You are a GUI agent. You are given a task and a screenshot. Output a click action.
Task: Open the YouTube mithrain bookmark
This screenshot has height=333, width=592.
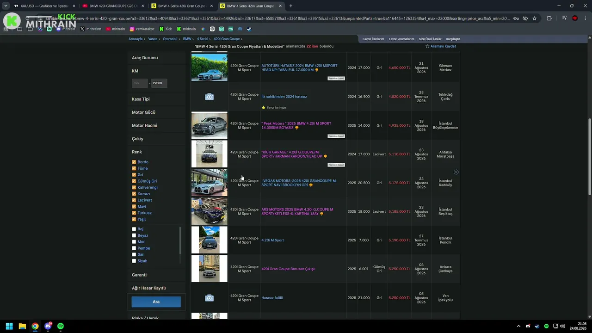[x=115, y=29]
